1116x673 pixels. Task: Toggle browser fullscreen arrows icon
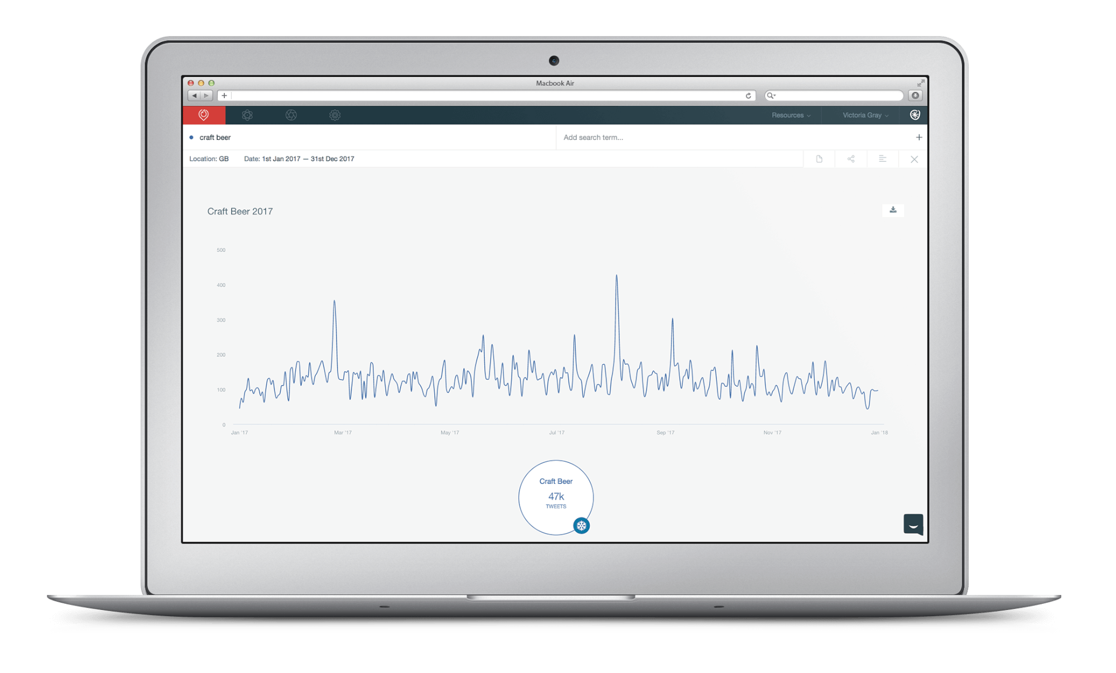coord(921,83)
